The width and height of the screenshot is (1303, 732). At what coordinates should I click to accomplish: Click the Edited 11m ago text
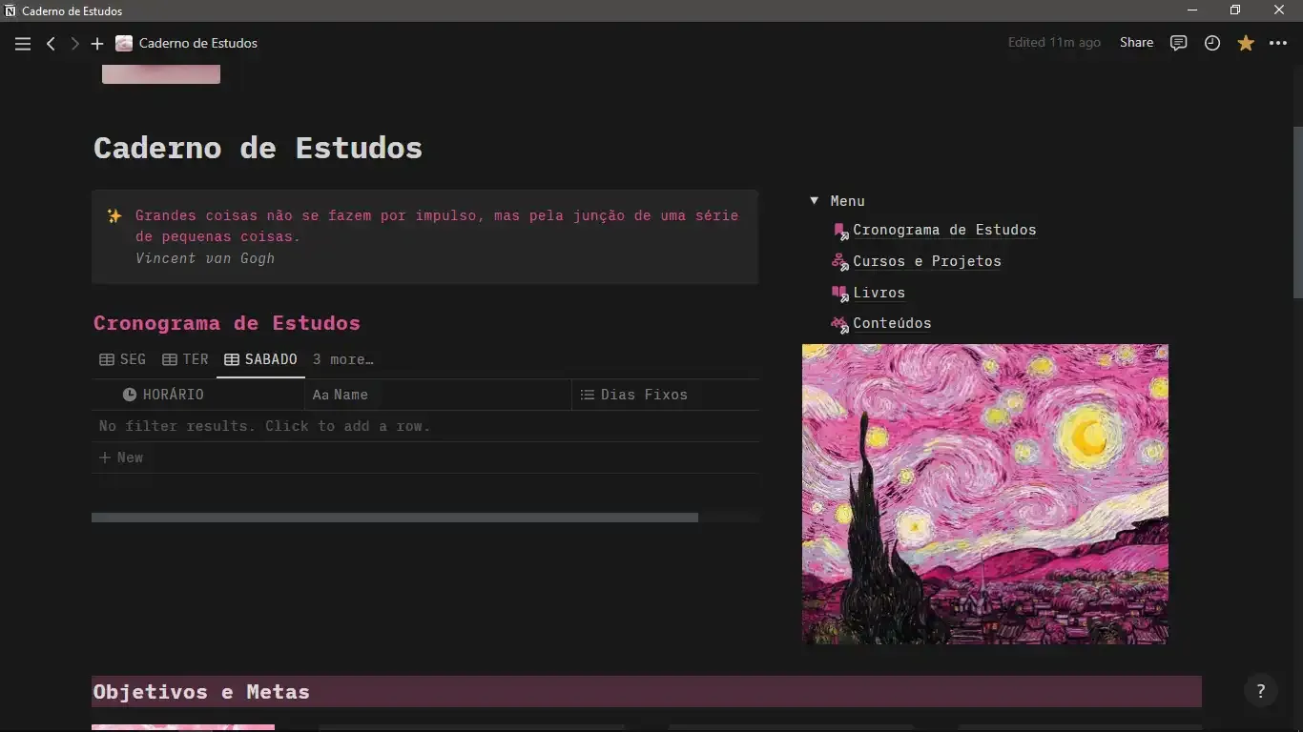(1054, 43)
